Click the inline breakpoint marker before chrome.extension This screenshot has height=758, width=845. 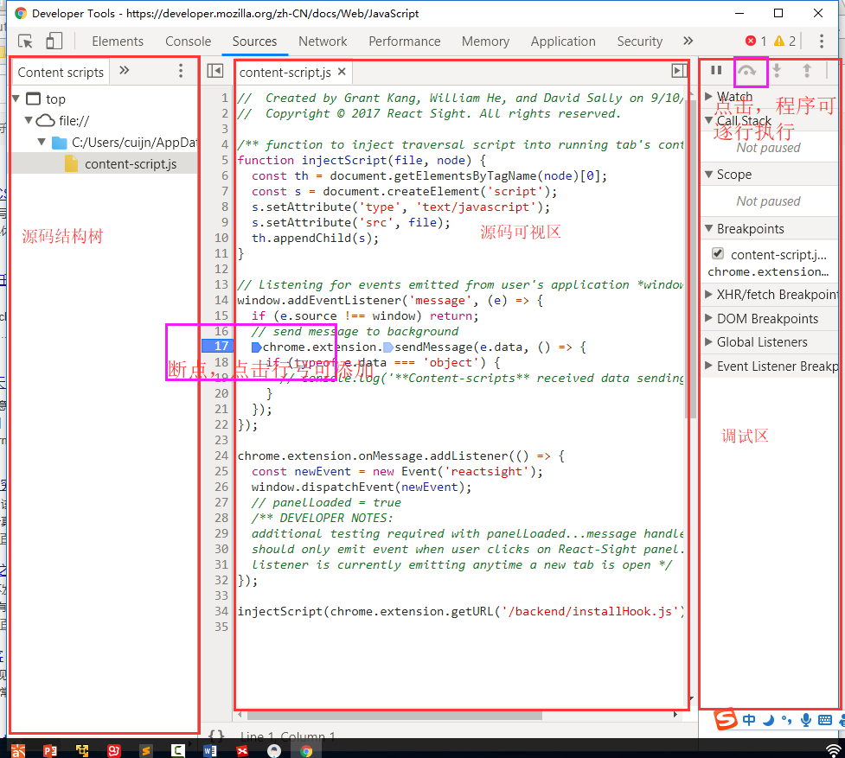pyautogui.click(x=257, y=347)
